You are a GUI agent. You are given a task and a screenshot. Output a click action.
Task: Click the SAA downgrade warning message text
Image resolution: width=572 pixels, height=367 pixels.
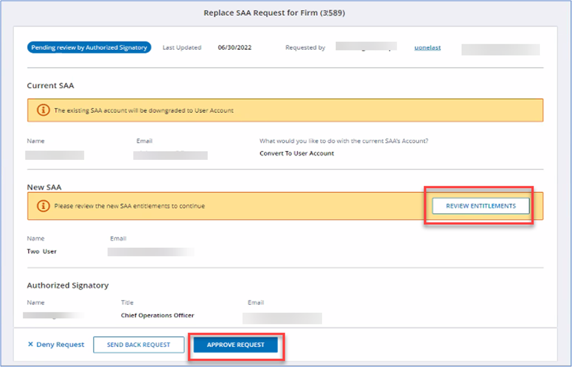pyautogui.click(x=144, y=111)
